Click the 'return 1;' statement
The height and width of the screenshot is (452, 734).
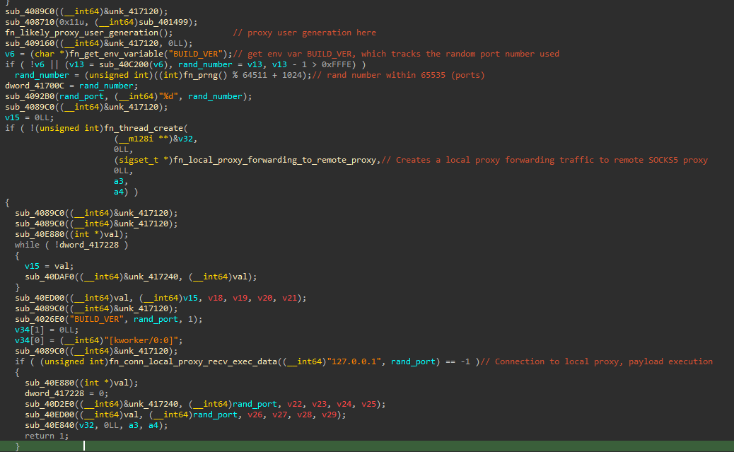47,436
